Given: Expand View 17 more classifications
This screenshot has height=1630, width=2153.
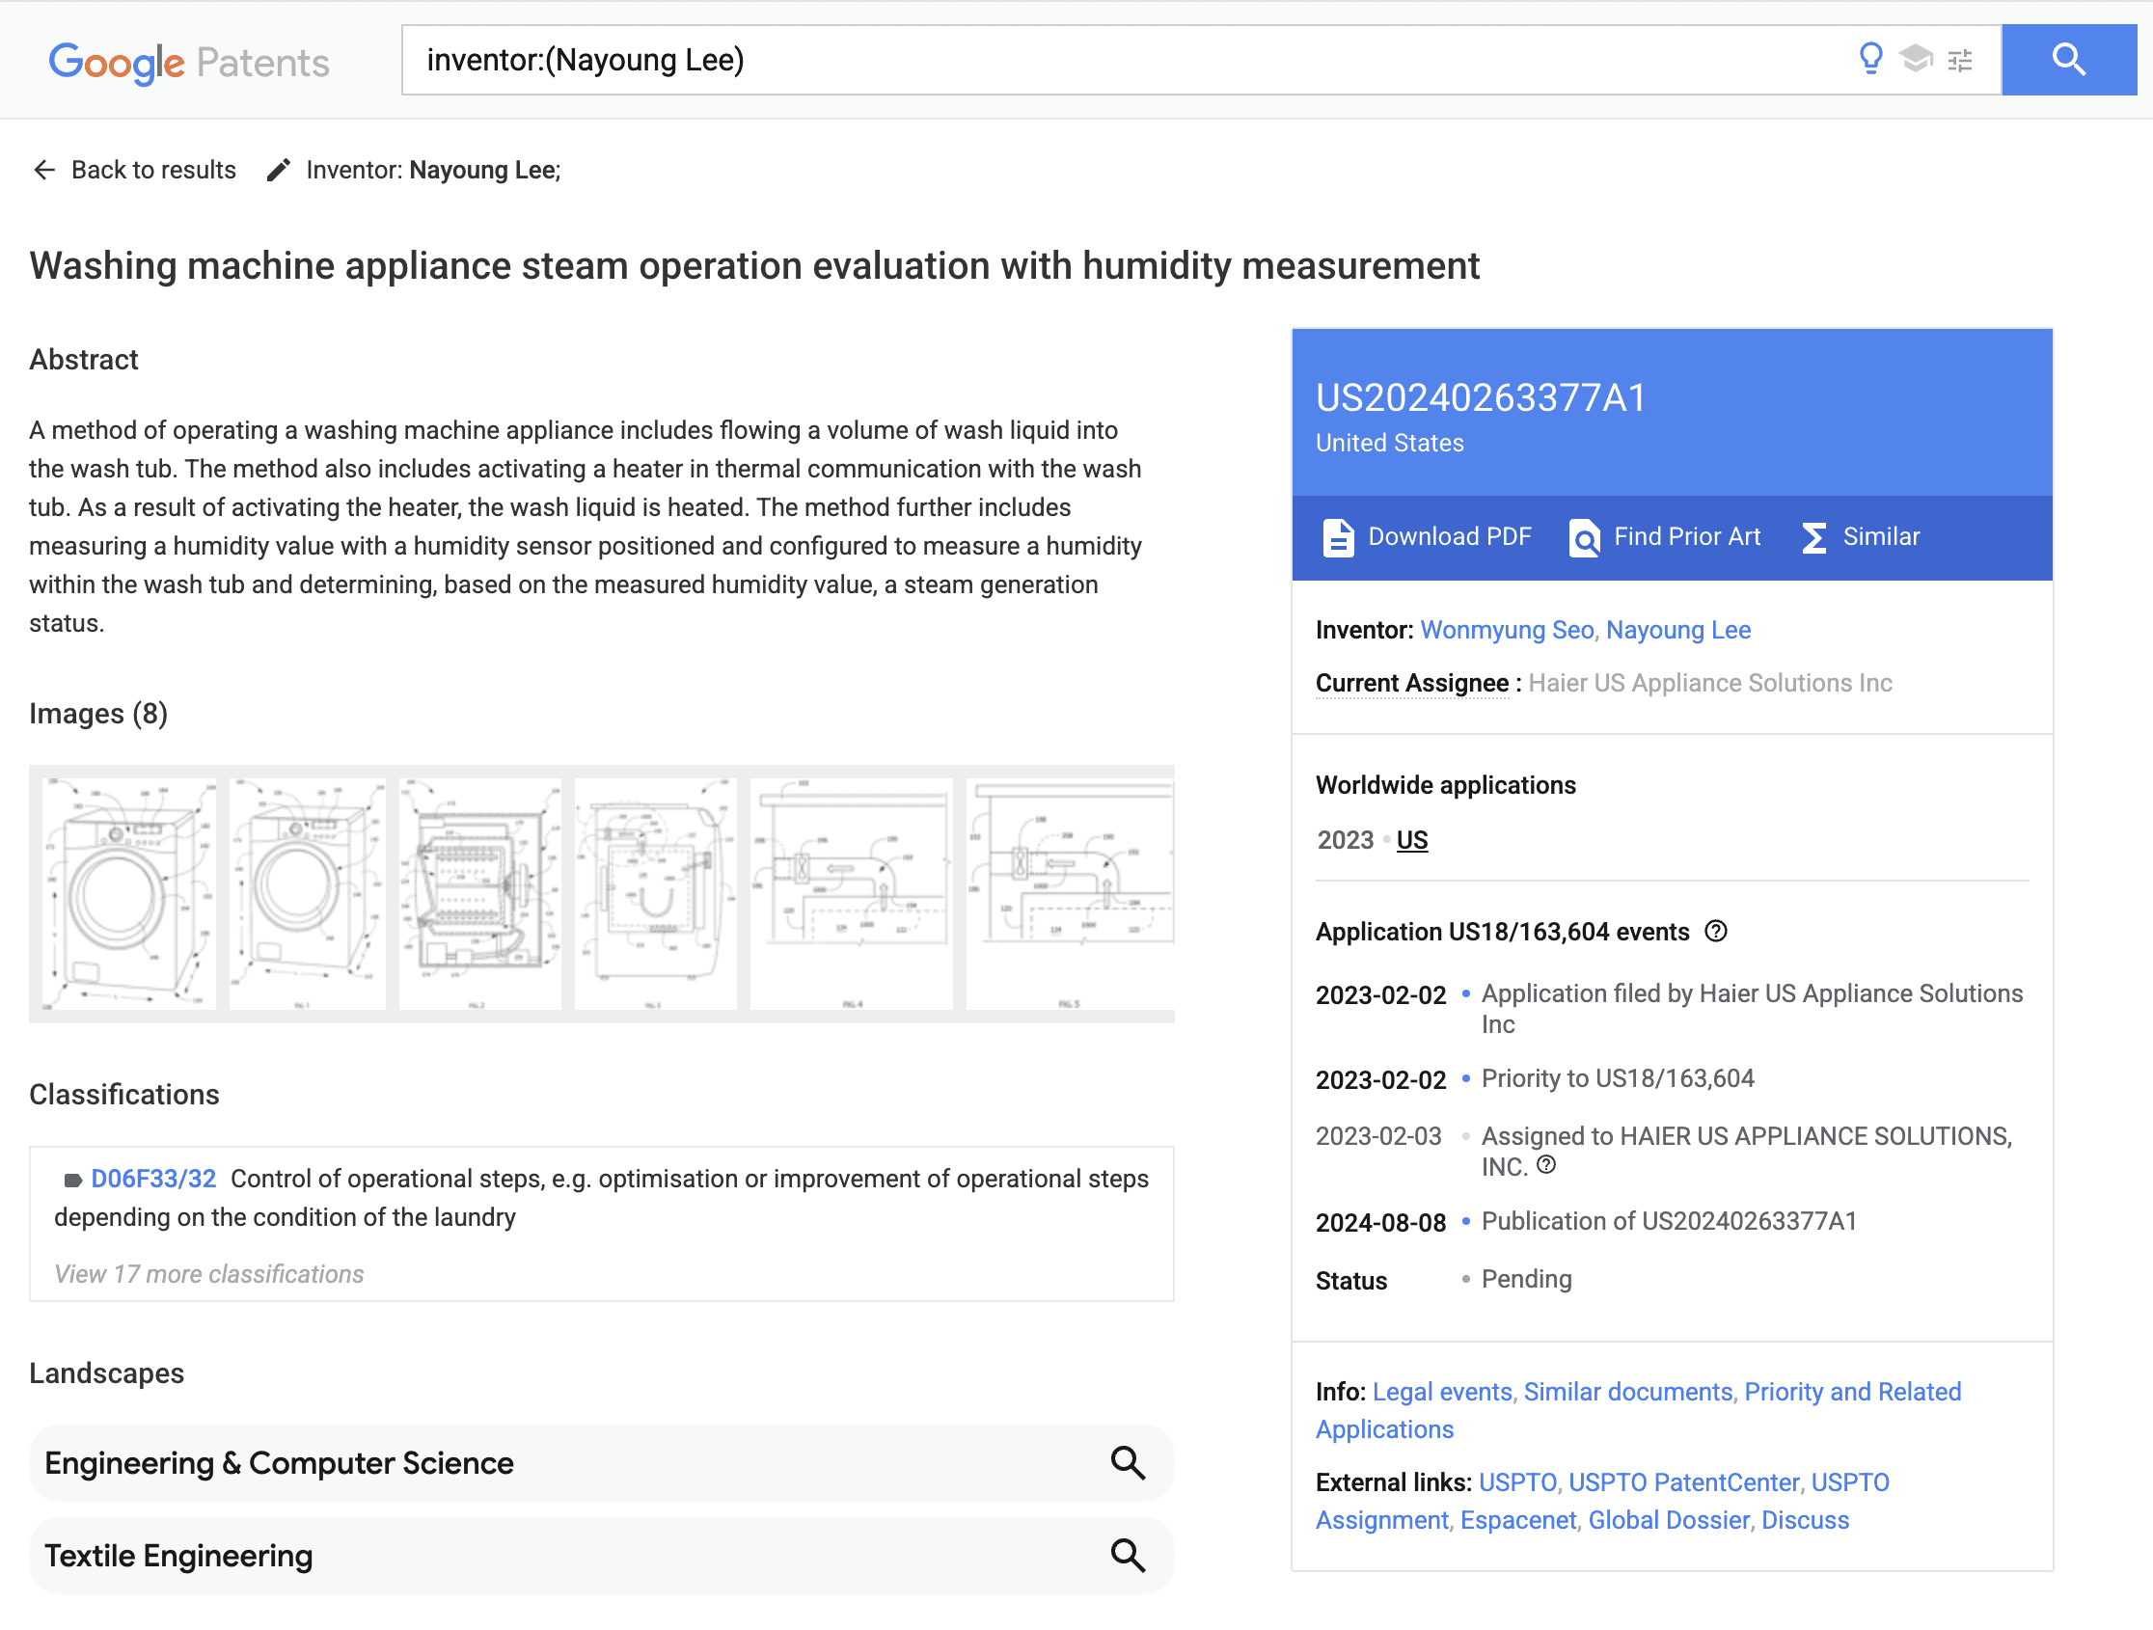Looking at the screenshot, I should [208, 1274].
